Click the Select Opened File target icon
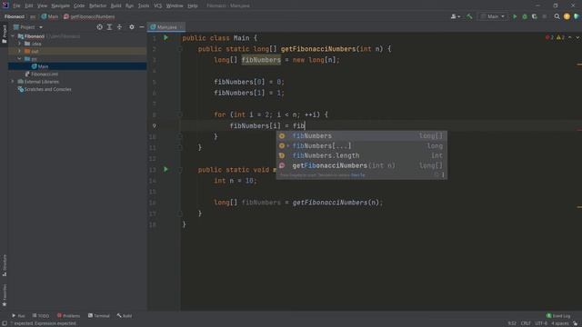 pyautogui.click(x=99, y=27)
